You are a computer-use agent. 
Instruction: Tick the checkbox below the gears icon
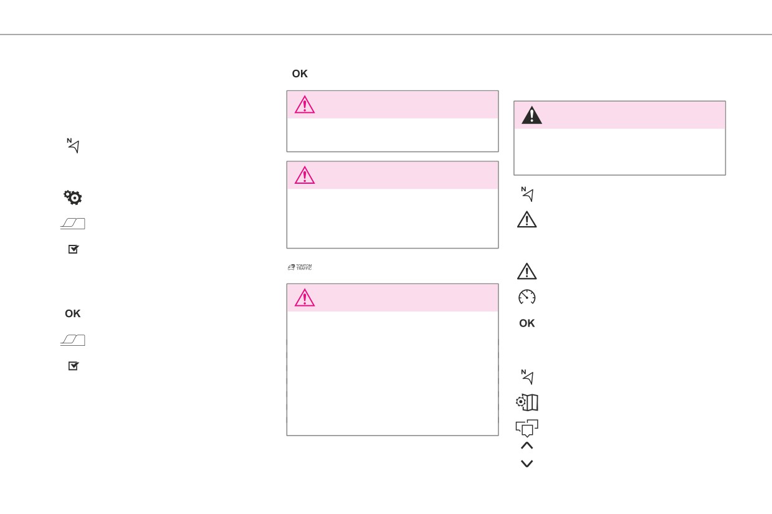pos(74,249)
